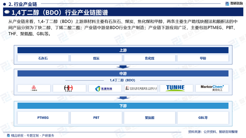The width and height of the screenshot is (246, 138).
Task: Select the 下游 section header bar
Action: 123,106
